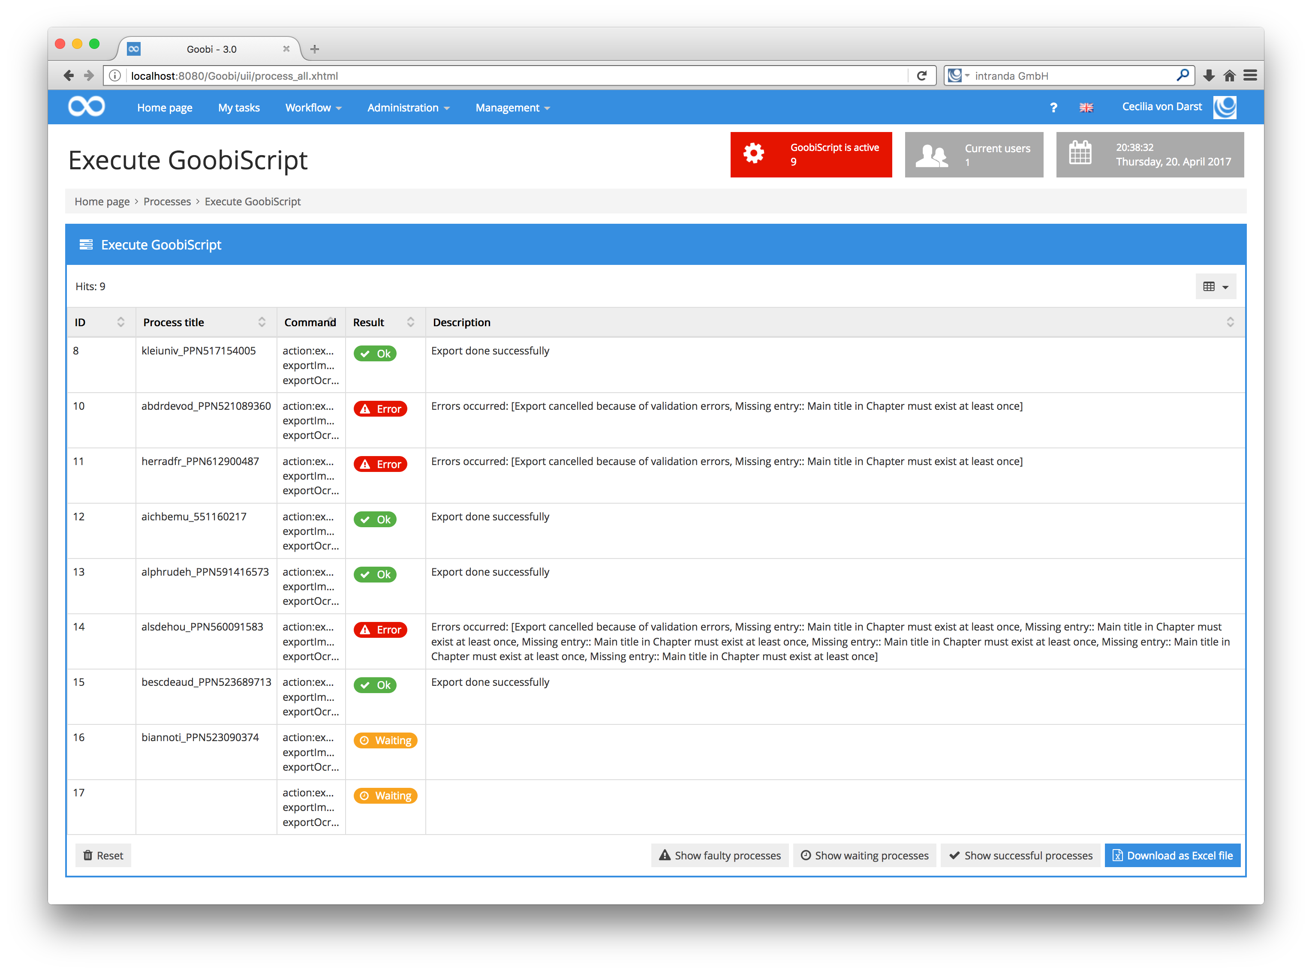The height and width of the screenshot is (973, 1312).
Task: Click the UK flag language icon
Action: point(1086,107)
